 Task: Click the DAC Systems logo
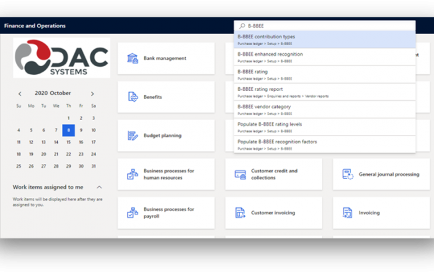pos(61,58)
